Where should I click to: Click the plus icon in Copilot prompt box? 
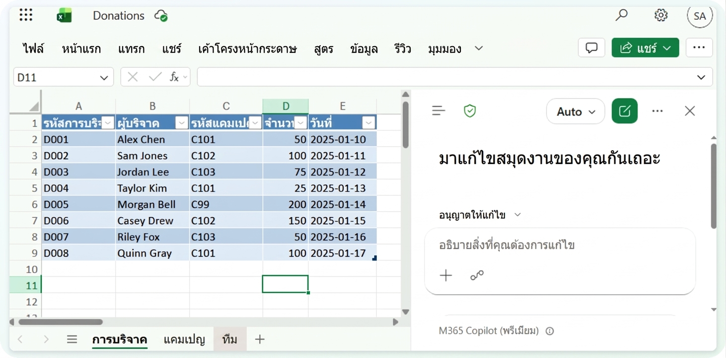(446, 275)
